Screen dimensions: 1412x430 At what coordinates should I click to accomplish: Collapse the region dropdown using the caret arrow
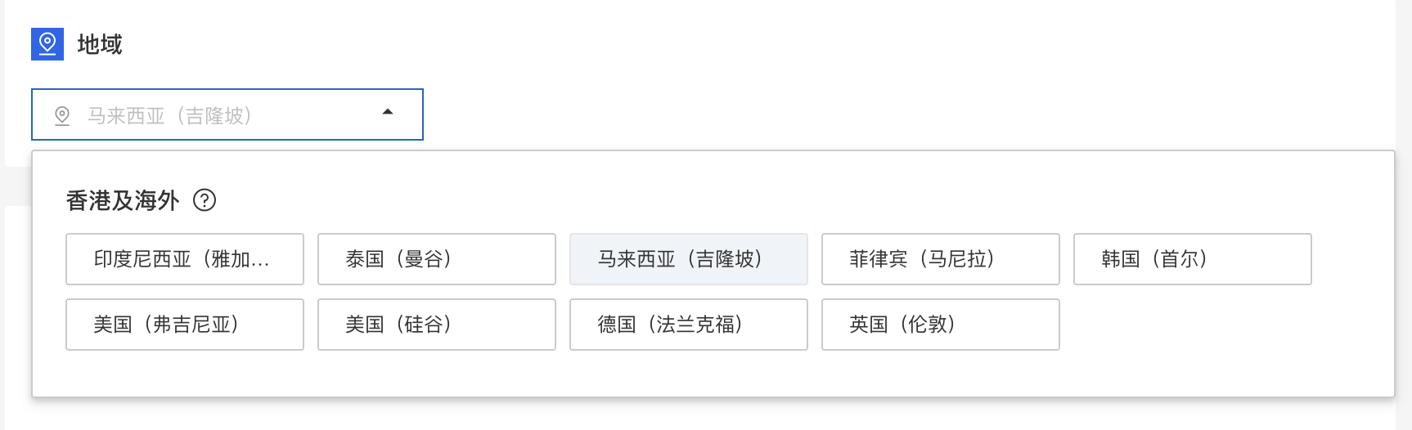pos(388,112)
